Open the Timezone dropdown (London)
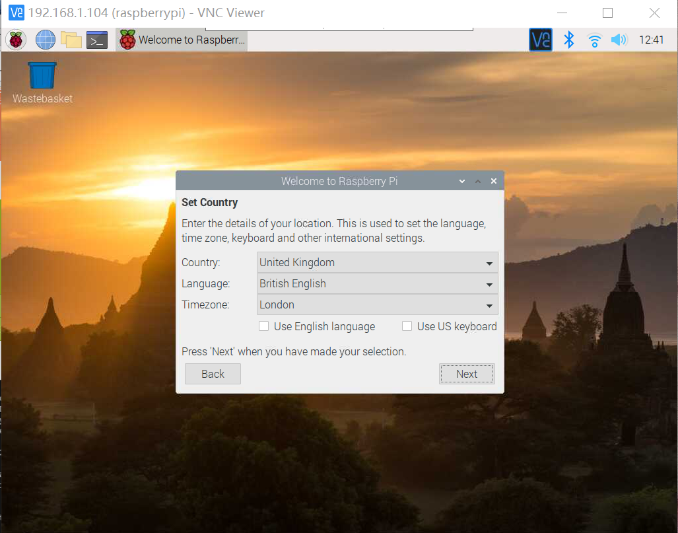 378,305
